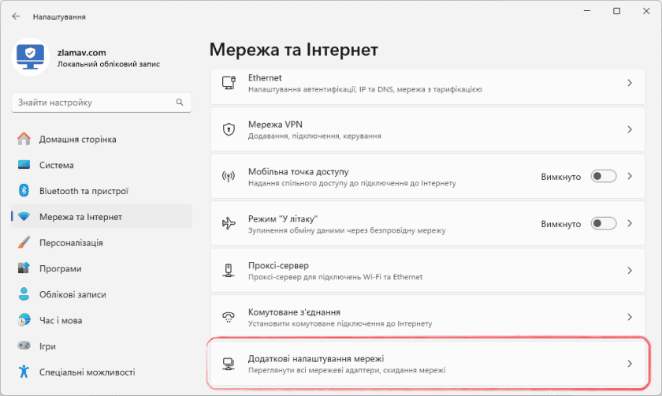The image size is (662, 396).
Task: Open Комутоване з'єднання using its chevron
Action: point(630,317)
